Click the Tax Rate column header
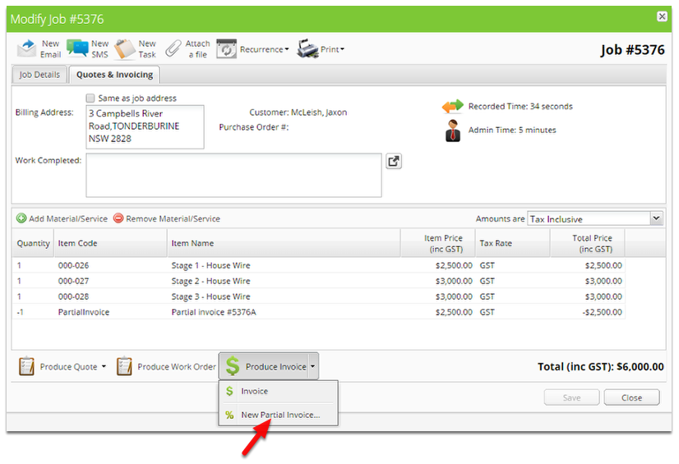Viewport: 679px width, 464px height. [513, 243]
